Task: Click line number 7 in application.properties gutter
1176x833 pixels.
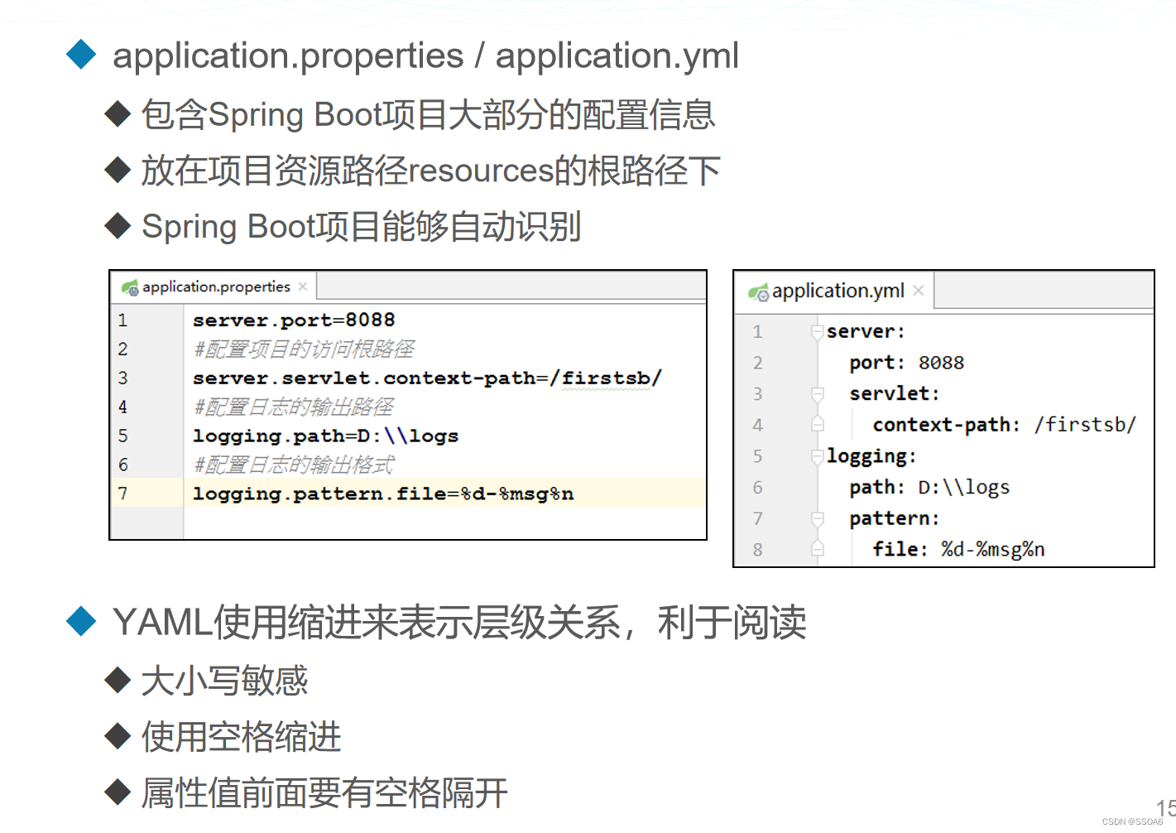Action: click(122, 494)
